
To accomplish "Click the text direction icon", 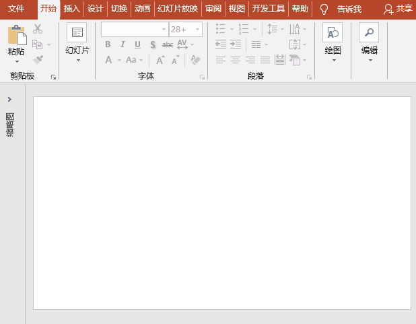I will pos(294,29).
